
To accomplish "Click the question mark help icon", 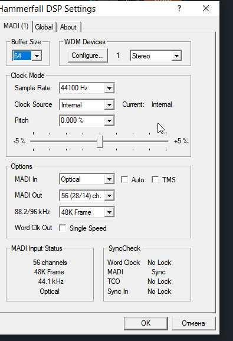I will coord(179,9).
